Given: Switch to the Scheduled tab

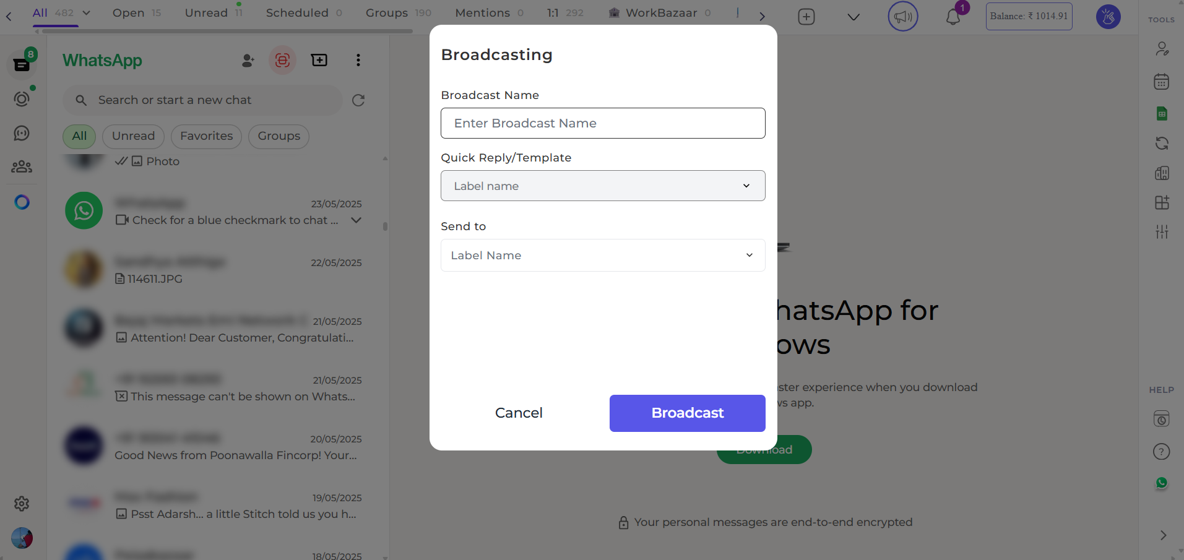Looking at the screenshot, I should pos(296,12).
